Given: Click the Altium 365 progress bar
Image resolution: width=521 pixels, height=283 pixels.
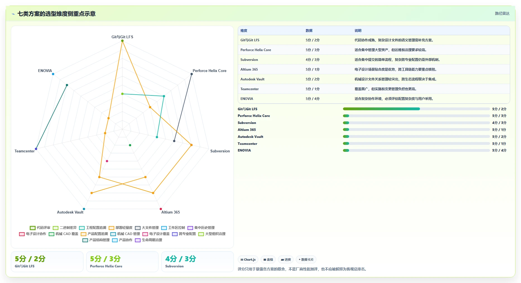Looking at the screenshot, I should (x=416, y=129).
